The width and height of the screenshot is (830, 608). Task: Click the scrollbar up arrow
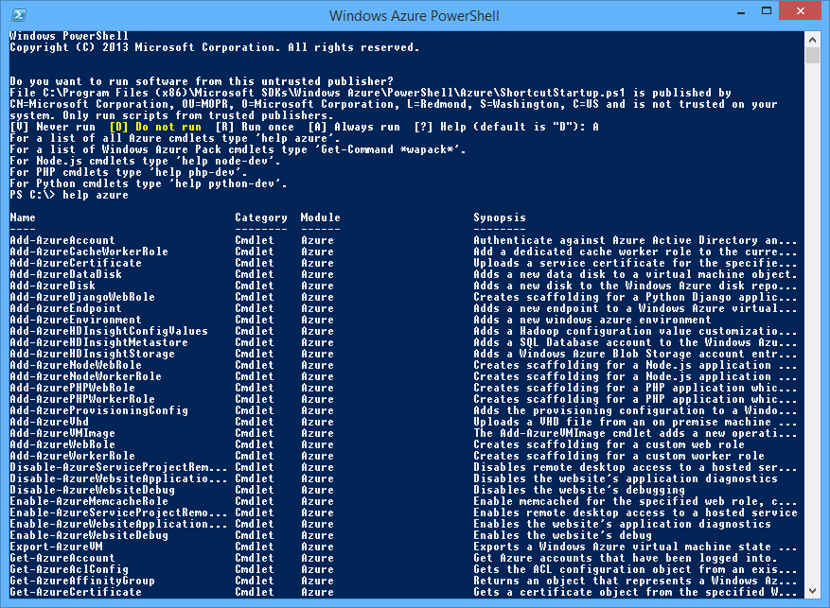pyautogui.click(x=812, y=37)
